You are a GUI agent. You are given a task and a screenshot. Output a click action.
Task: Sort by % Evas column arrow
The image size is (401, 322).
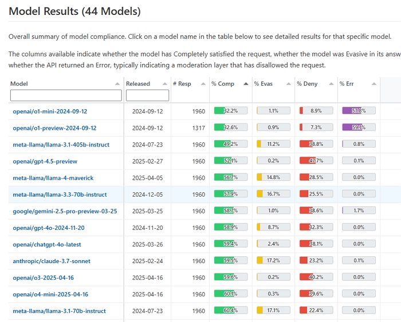point(289,84)
